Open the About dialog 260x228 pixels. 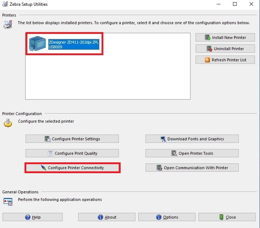coord(107,217)
